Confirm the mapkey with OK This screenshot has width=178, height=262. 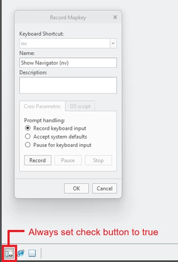(77, 188)
